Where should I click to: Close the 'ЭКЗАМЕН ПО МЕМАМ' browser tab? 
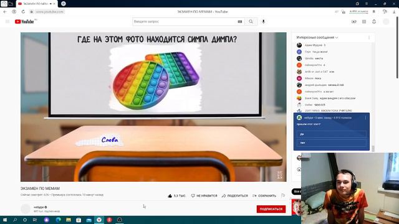coord(54,4)
